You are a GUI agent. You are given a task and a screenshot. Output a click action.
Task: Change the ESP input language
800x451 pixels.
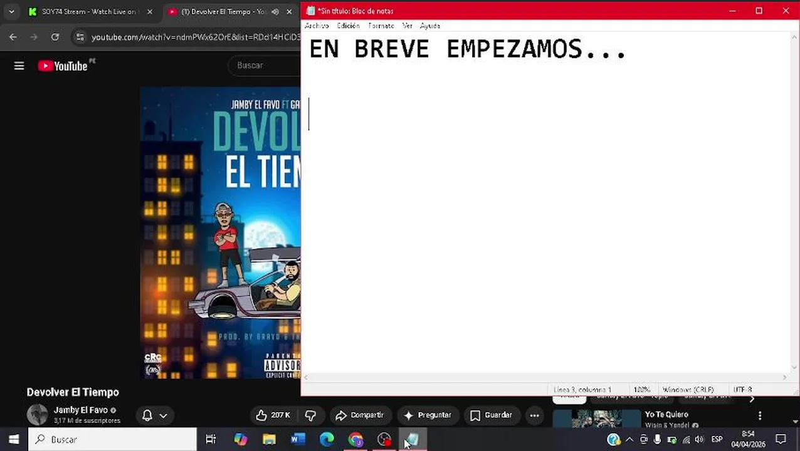click(x=717, y=440)
